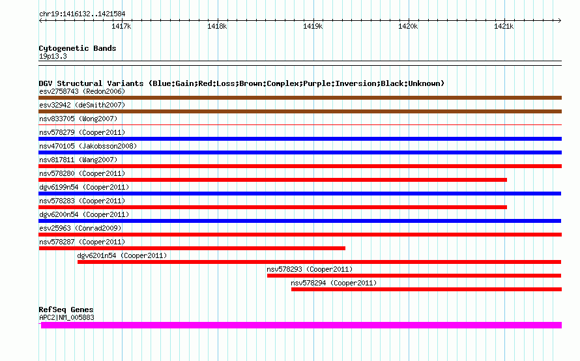The width and height of the screenshot is (580, 361).
Task: Click the esv2758743 (Redon2006) label
Action: 82,91
